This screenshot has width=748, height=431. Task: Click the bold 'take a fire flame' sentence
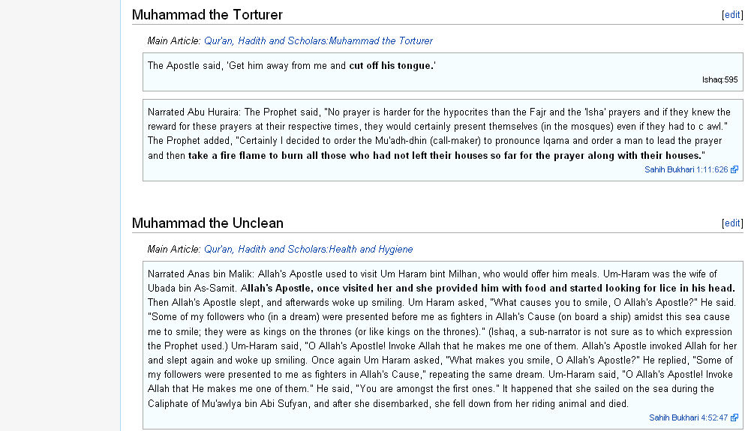coord(445,155)
